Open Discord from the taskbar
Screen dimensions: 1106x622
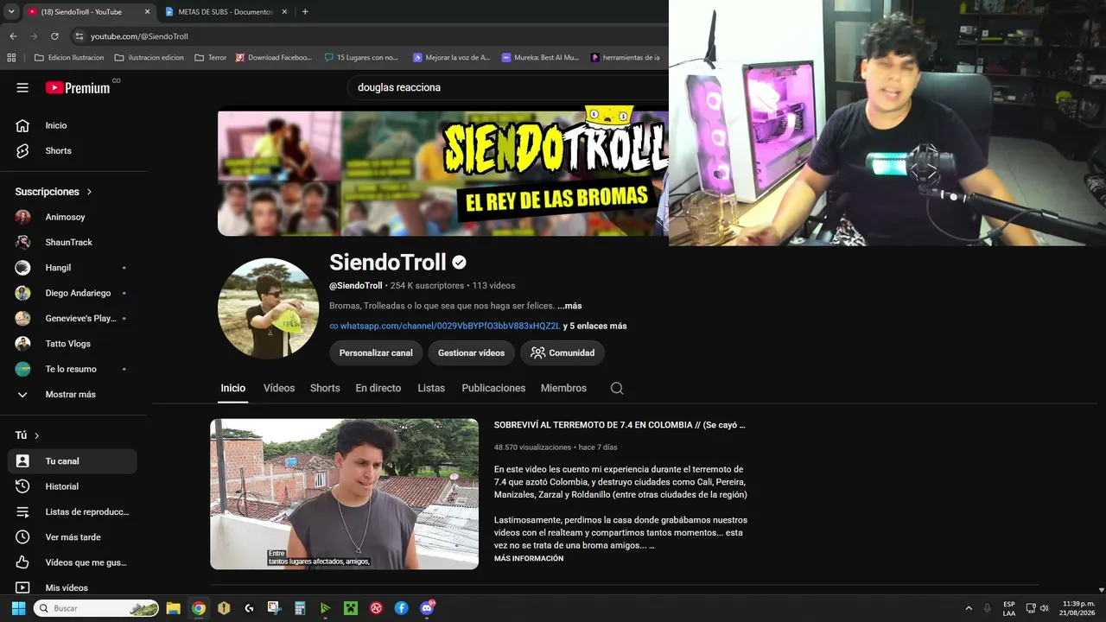pyautogui.click(x=427, y=608)
